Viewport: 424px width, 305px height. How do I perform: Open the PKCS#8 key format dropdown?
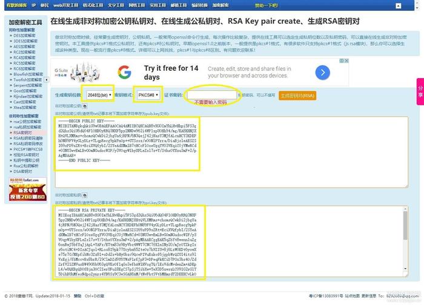click(x=148, y=95)
